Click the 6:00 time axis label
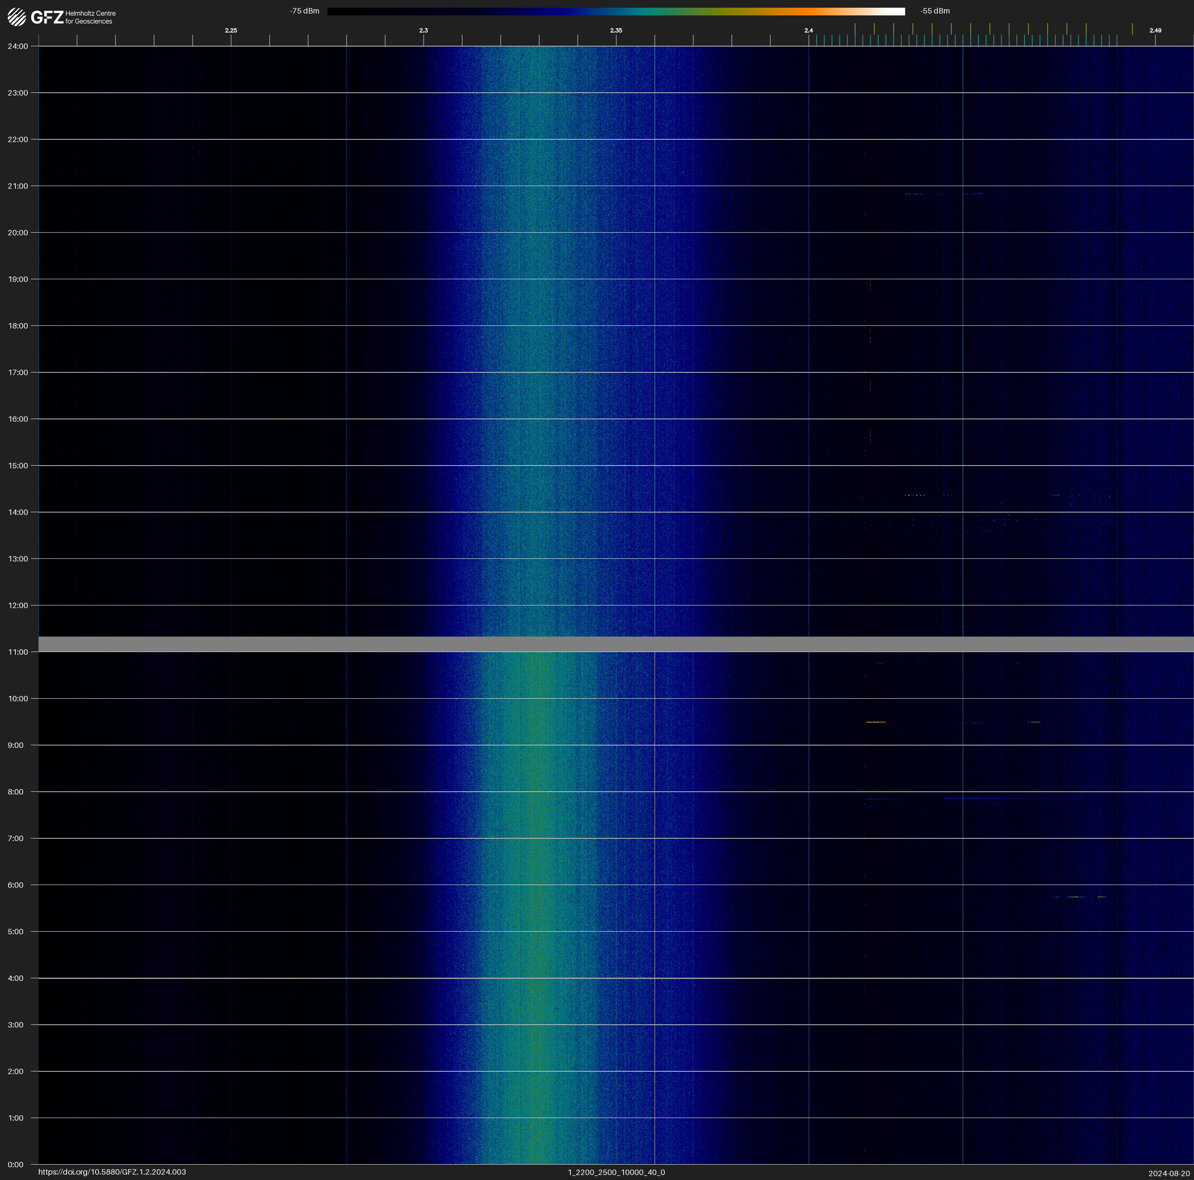The width and height of the screenshot is (1194, 1180). pos(15,885)
